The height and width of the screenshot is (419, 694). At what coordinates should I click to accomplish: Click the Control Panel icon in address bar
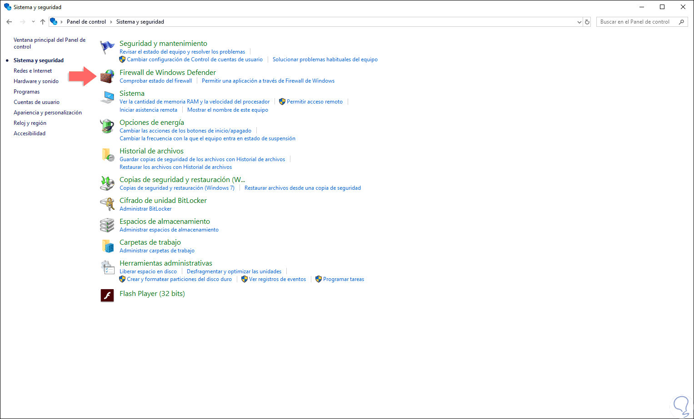point(54,22)
